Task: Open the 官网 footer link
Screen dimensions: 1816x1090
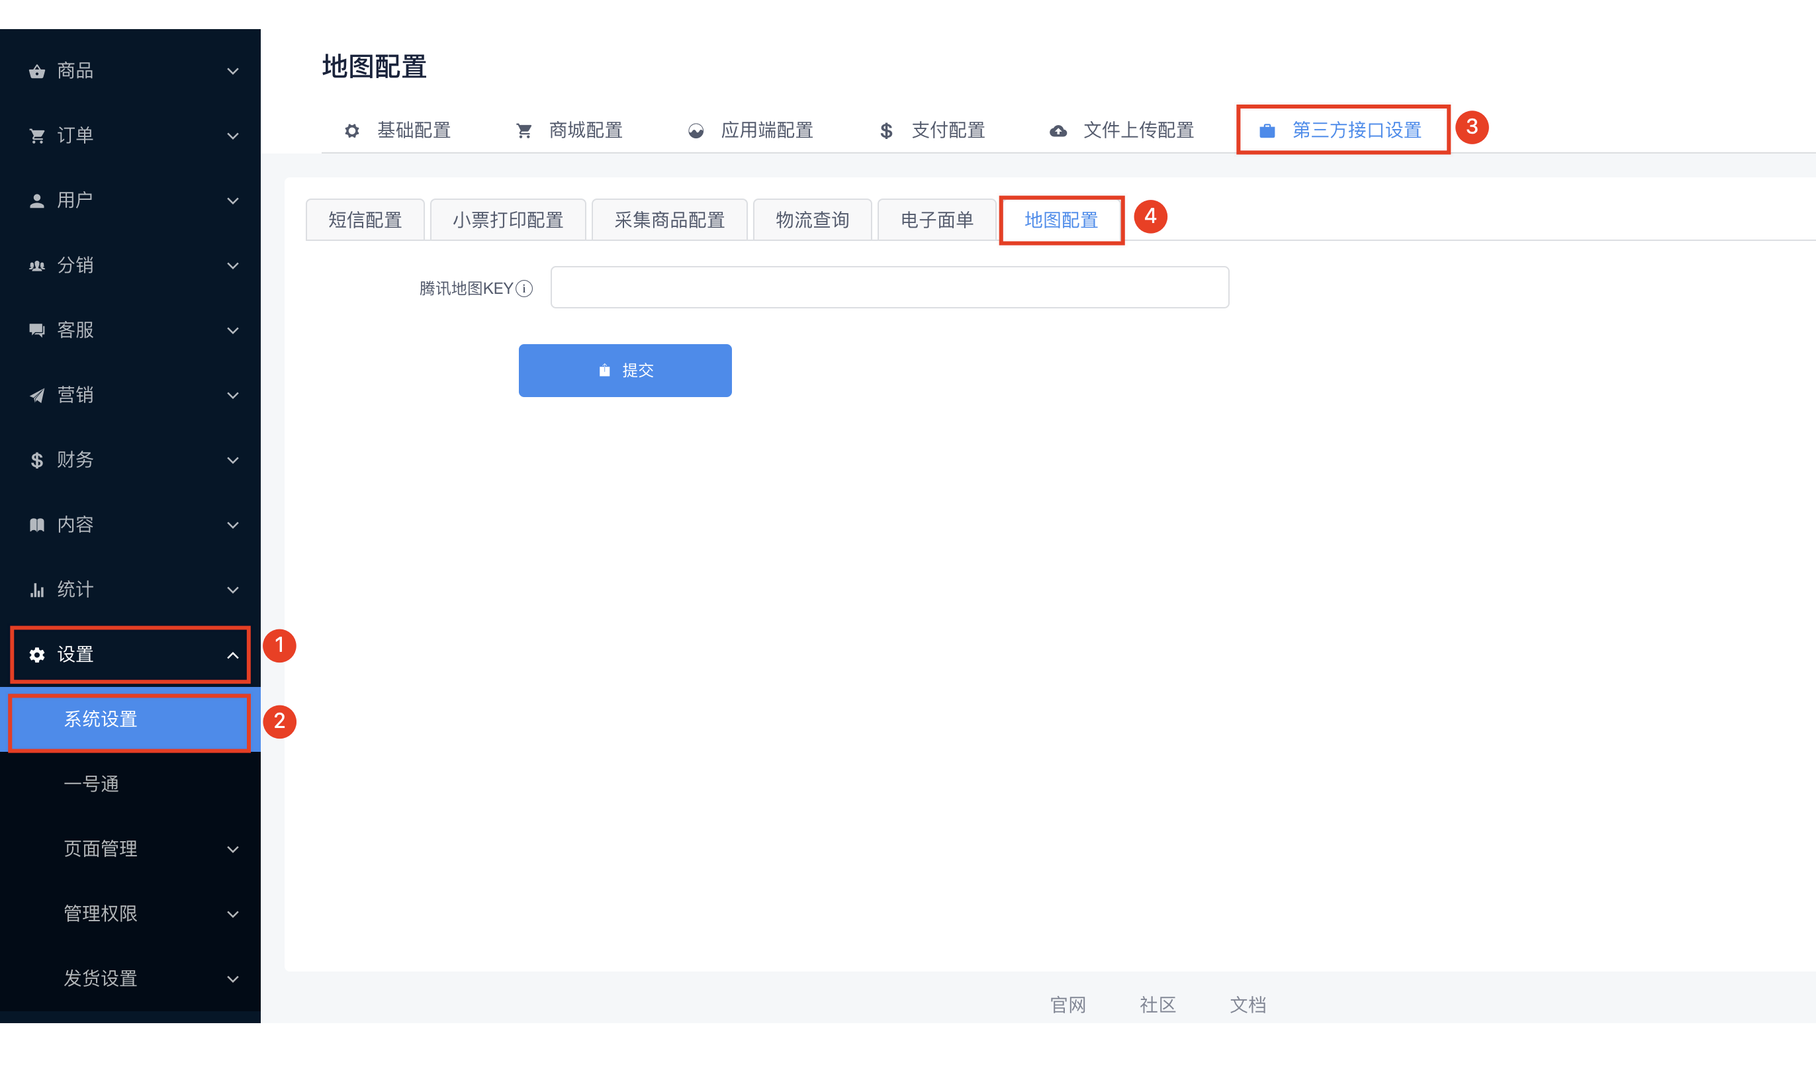Action: click(1067, 1004)
